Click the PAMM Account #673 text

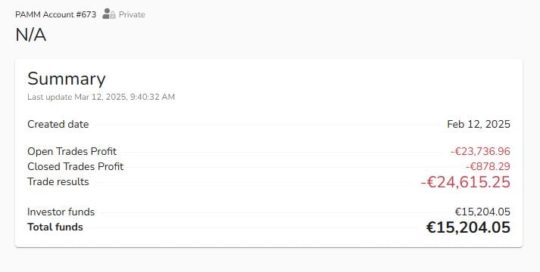tap(56, 14)
